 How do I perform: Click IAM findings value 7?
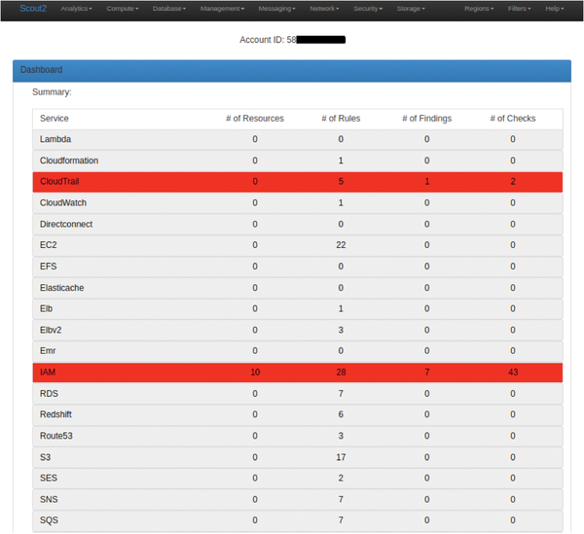(x=427, y=373)
